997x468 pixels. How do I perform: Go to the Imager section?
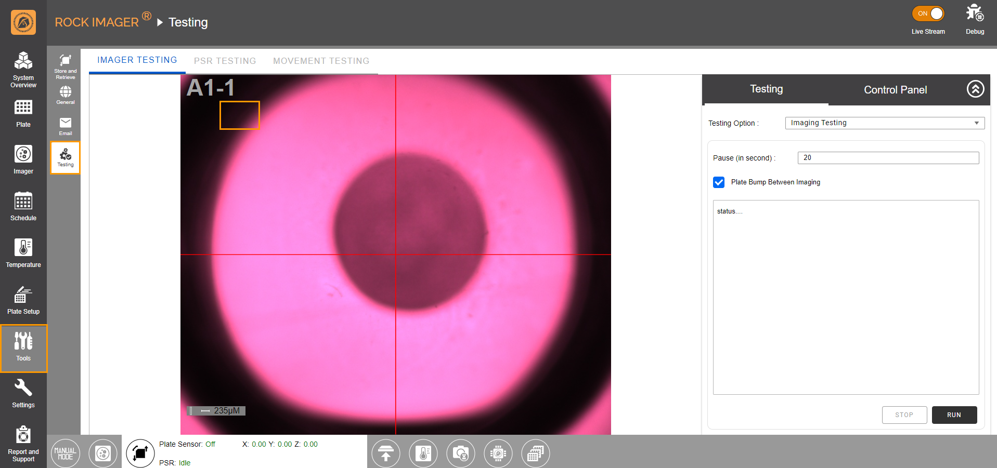[23, 159]
